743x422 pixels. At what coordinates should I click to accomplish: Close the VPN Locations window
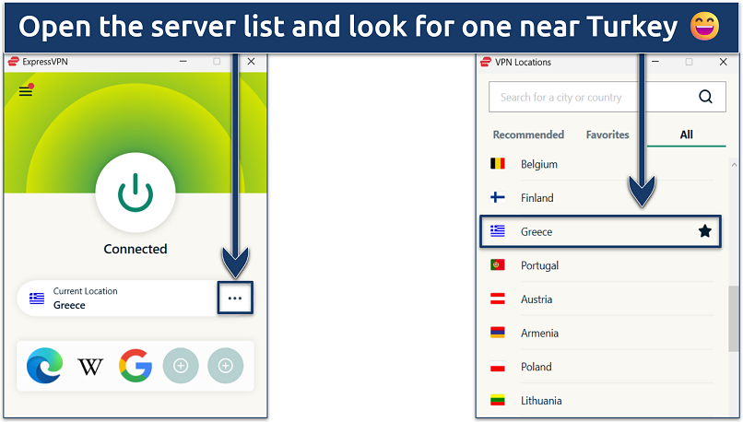723,62
